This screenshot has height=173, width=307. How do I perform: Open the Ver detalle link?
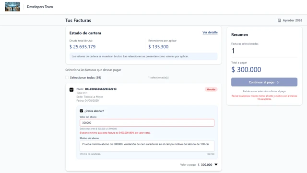tap(210, 32)
